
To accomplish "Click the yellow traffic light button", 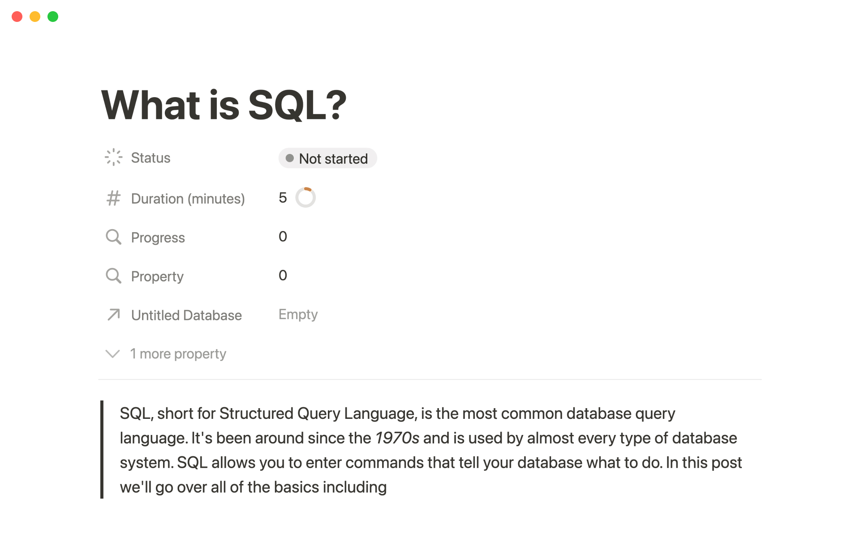I will click(35, 16).
